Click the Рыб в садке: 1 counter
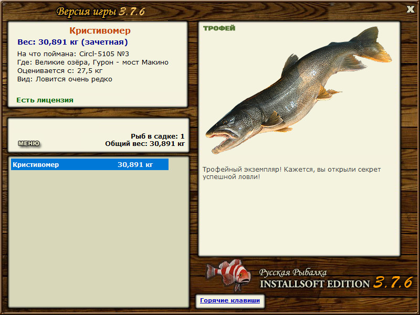This screenshot has height=315, width=420. point(157,136)
